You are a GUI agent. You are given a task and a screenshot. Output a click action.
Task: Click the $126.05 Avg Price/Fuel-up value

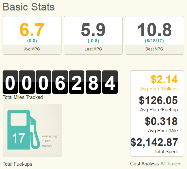[x=158, y=100]
